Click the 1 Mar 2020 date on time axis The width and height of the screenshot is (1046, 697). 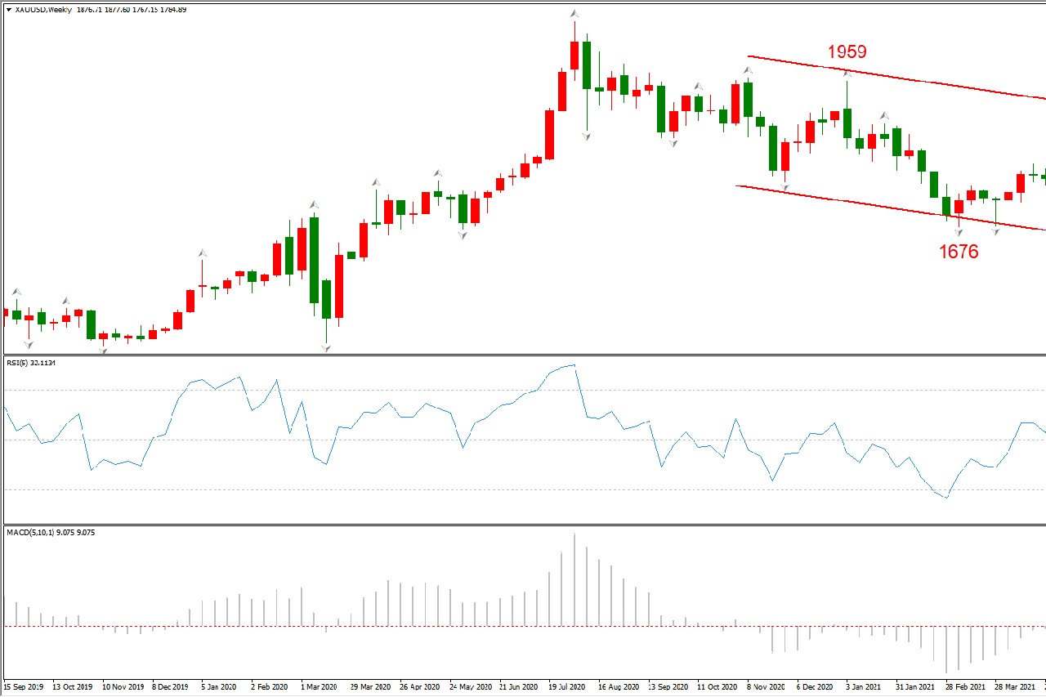click(318, 687)
